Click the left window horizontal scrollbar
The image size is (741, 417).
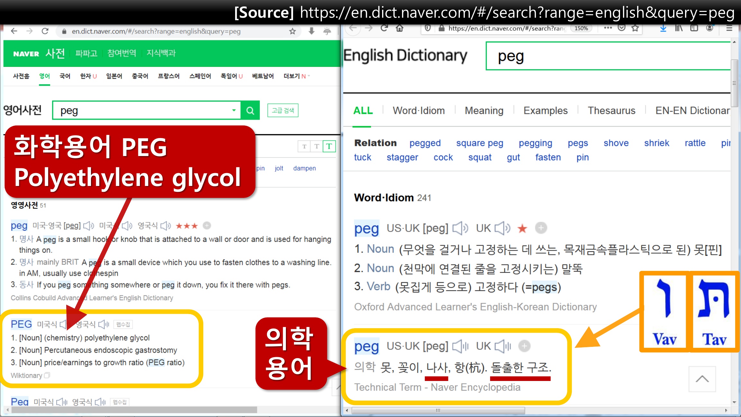pyautogui.click(x=134, y=410)
